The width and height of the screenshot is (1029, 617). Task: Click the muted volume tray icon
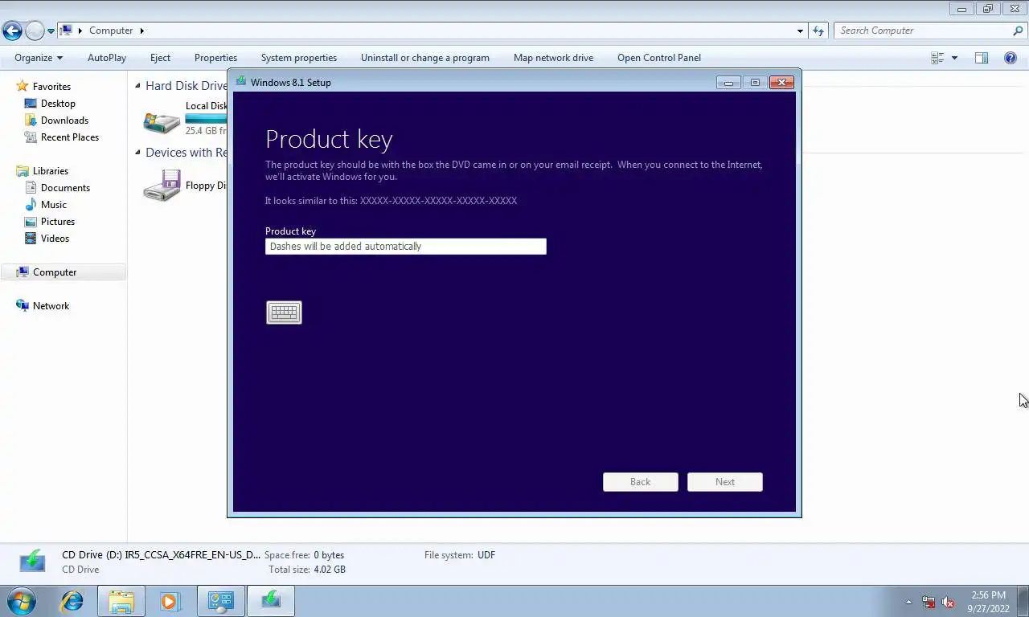[x=948, y=602]
